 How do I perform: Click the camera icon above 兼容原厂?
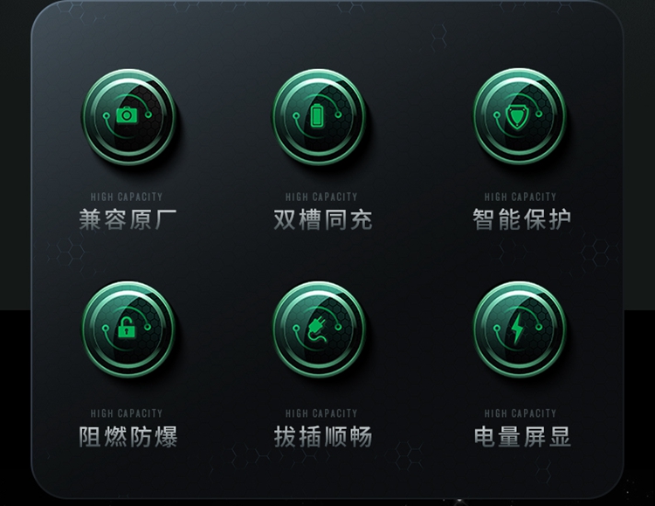pos(128,116)
